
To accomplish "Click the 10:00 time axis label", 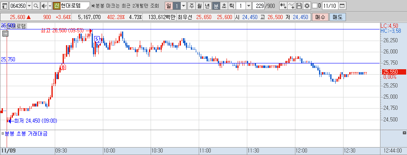I will click(109, 150).
